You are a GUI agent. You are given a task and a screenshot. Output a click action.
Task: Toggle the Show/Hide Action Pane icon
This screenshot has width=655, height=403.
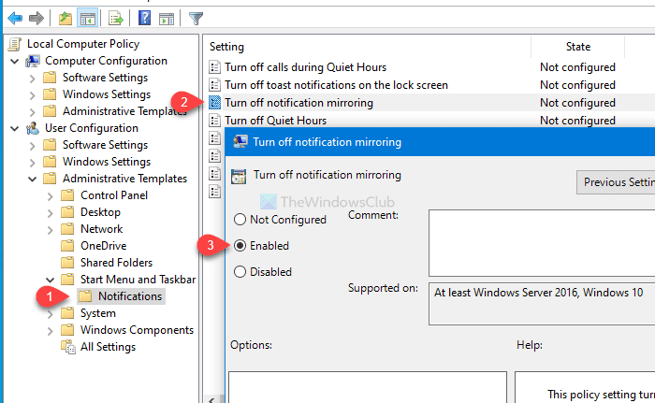pyautogui.click(x=167, y=17)
